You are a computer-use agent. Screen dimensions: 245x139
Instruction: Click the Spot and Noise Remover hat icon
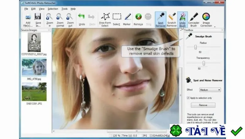click(x=189, y=80)
